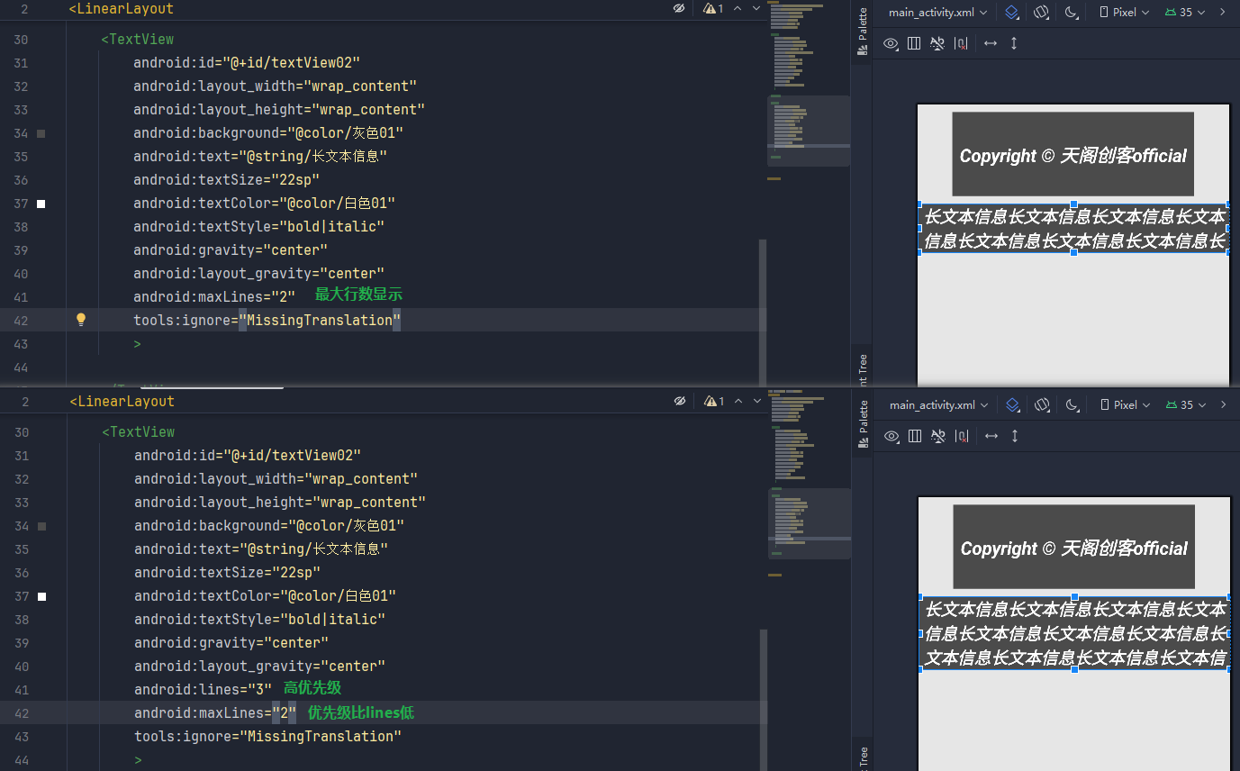Image resolution: width=1240 pixels, height=771 pixels.
Task: Click line number 39 in lower editor gutter
Action: click(x=21, y=643)
